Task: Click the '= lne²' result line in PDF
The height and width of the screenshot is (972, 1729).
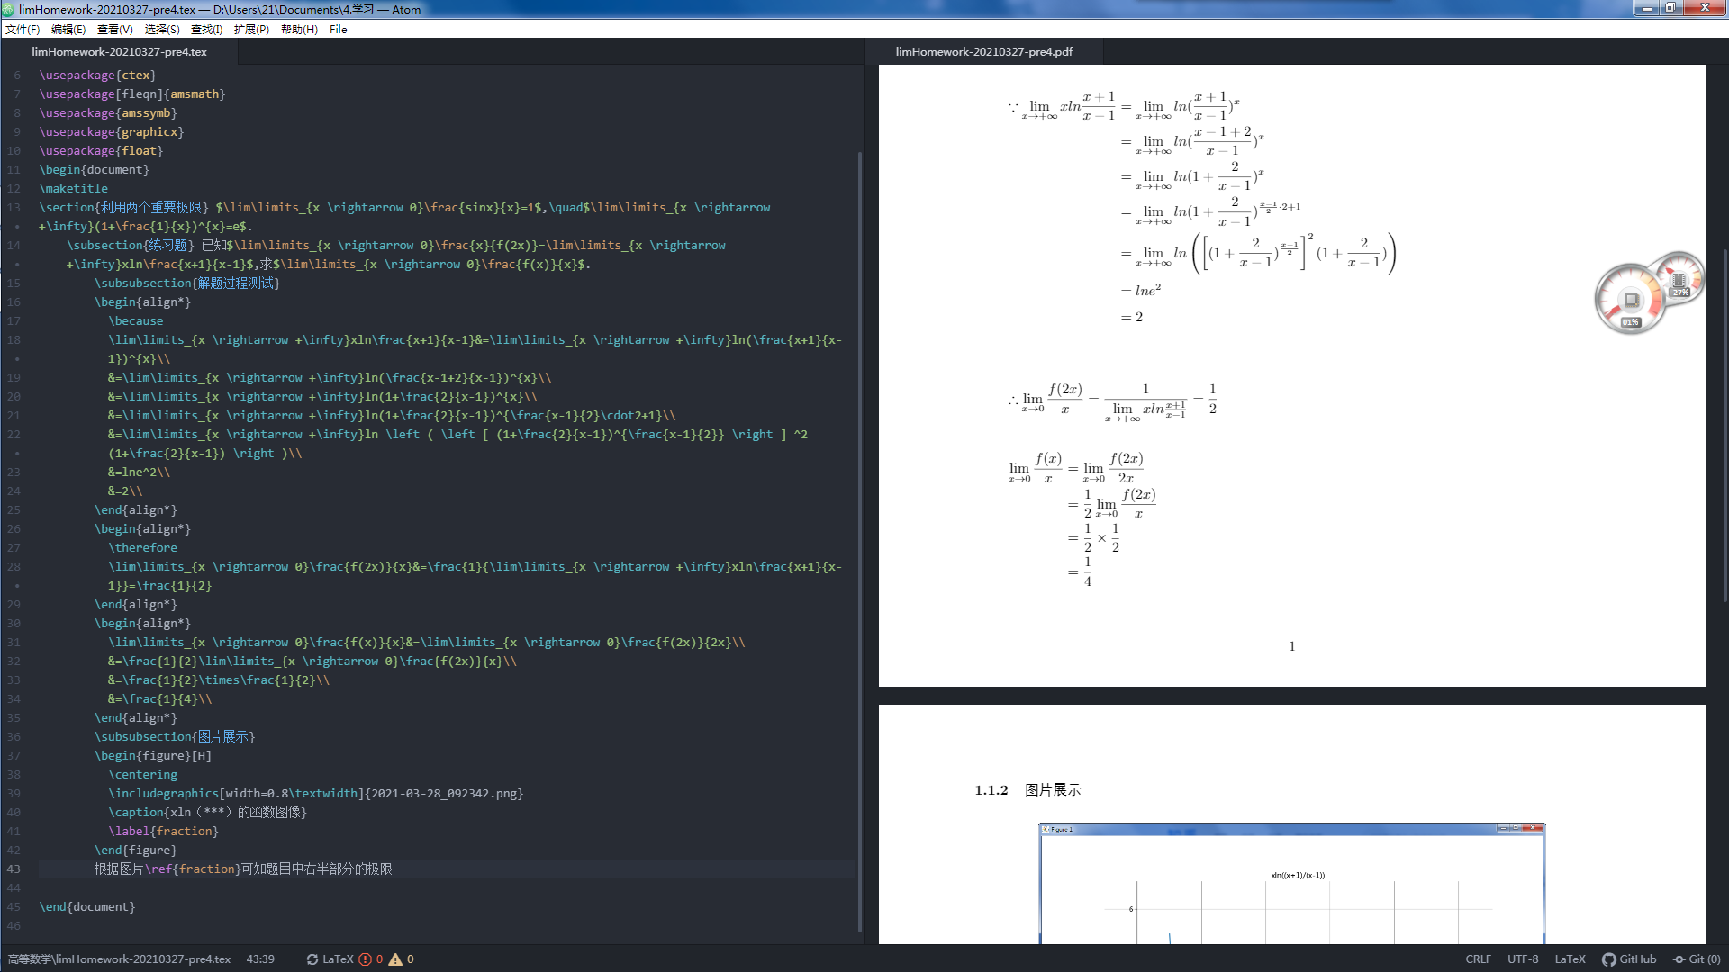Action: click(x=1141, y=290)
